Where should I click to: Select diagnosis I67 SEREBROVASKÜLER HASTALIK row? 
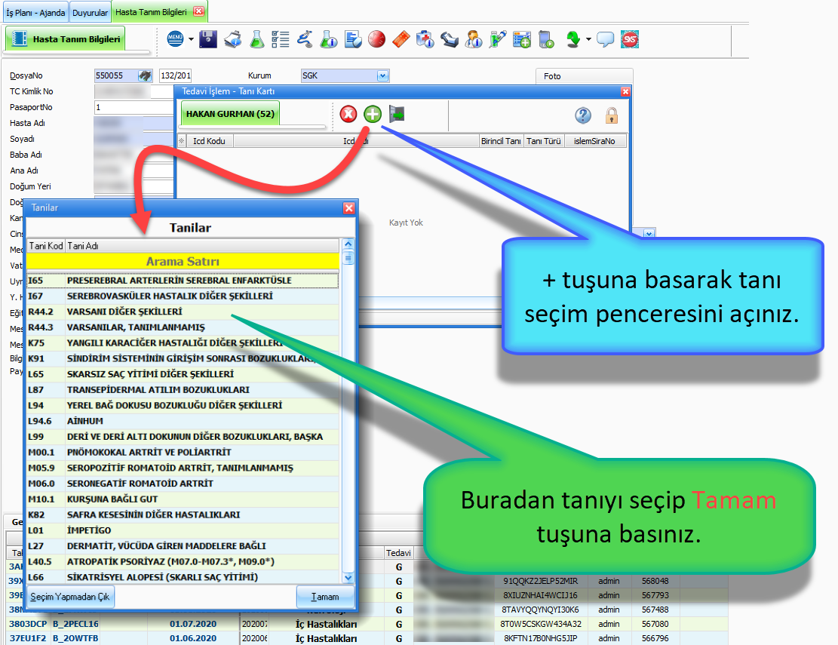183,296
